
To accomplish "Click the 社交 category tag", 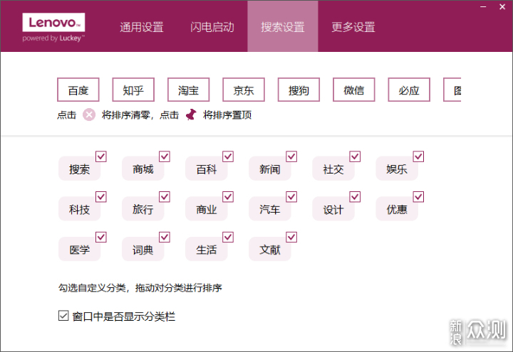I will pos(333,169).
